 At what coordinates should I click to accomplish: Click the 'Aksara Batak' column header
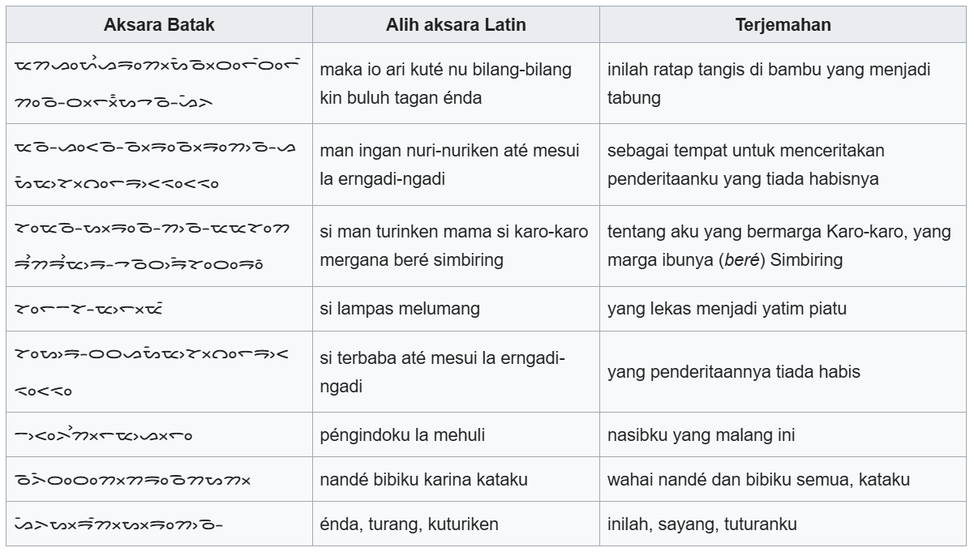tap(159, 25)
